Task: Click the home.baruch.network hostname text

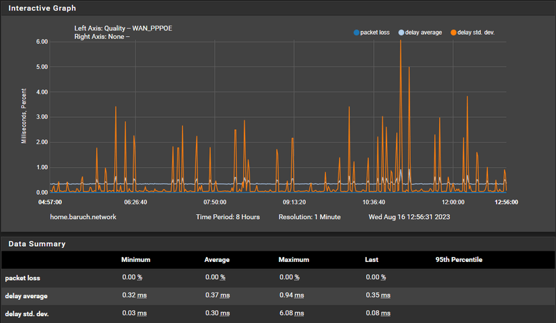Action: pos(83,217)
